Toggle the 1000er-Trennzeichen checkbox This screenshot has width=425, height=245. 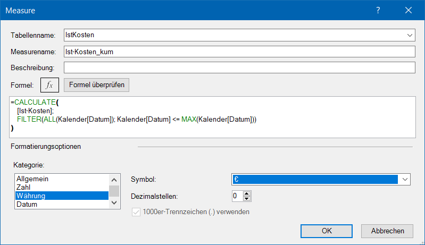(136, 212)
